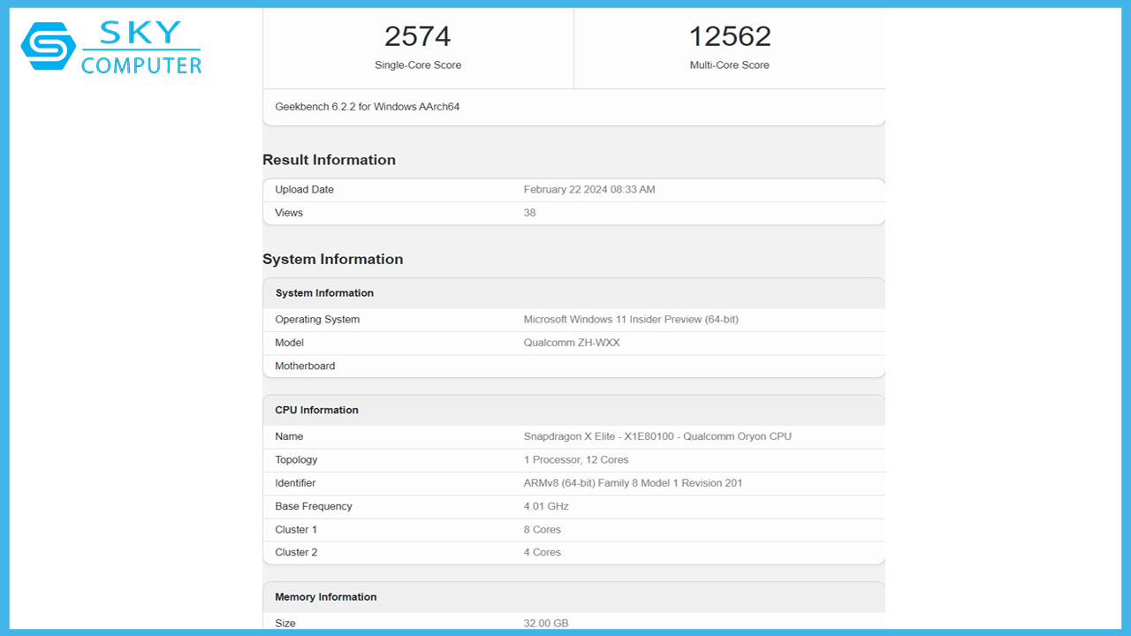Screen dimensions: 1131x636
Task: Click the Single-Core Score value 2574
Action: click(x=417, y=36)
